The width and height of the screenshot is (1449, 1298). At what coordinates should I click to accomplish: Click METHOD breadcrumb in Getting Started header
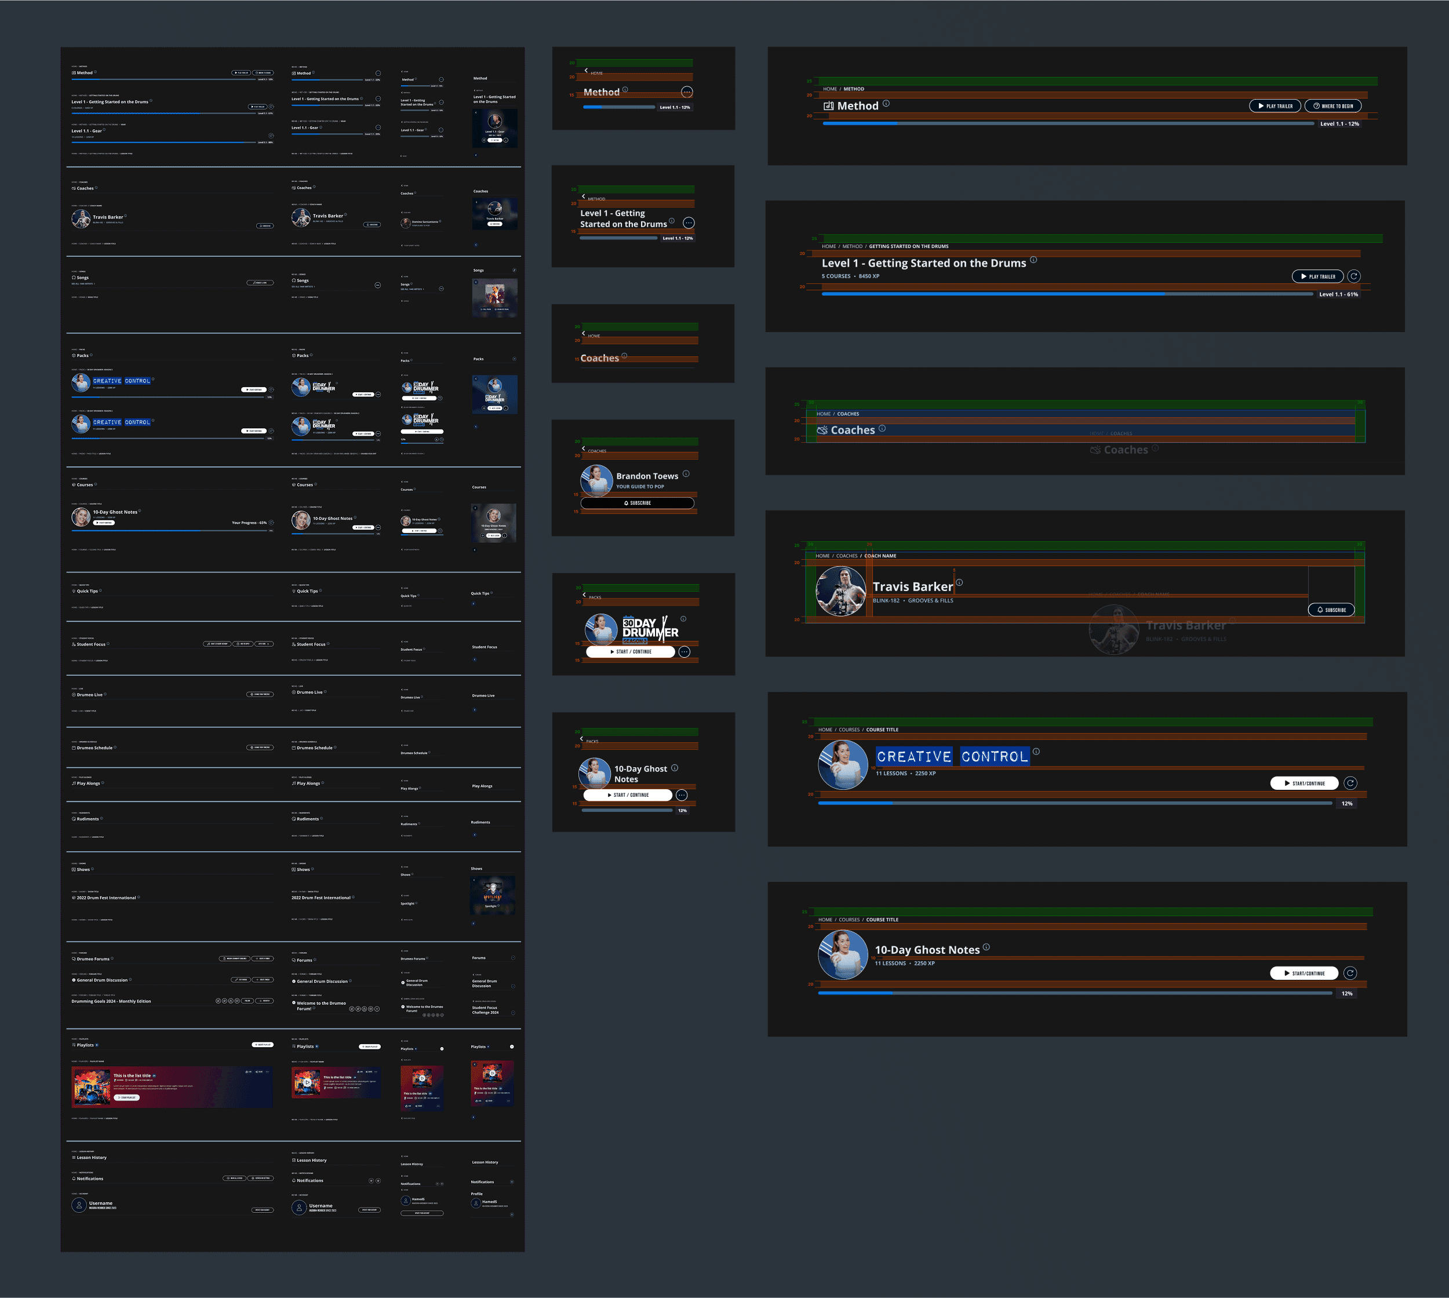852,247
